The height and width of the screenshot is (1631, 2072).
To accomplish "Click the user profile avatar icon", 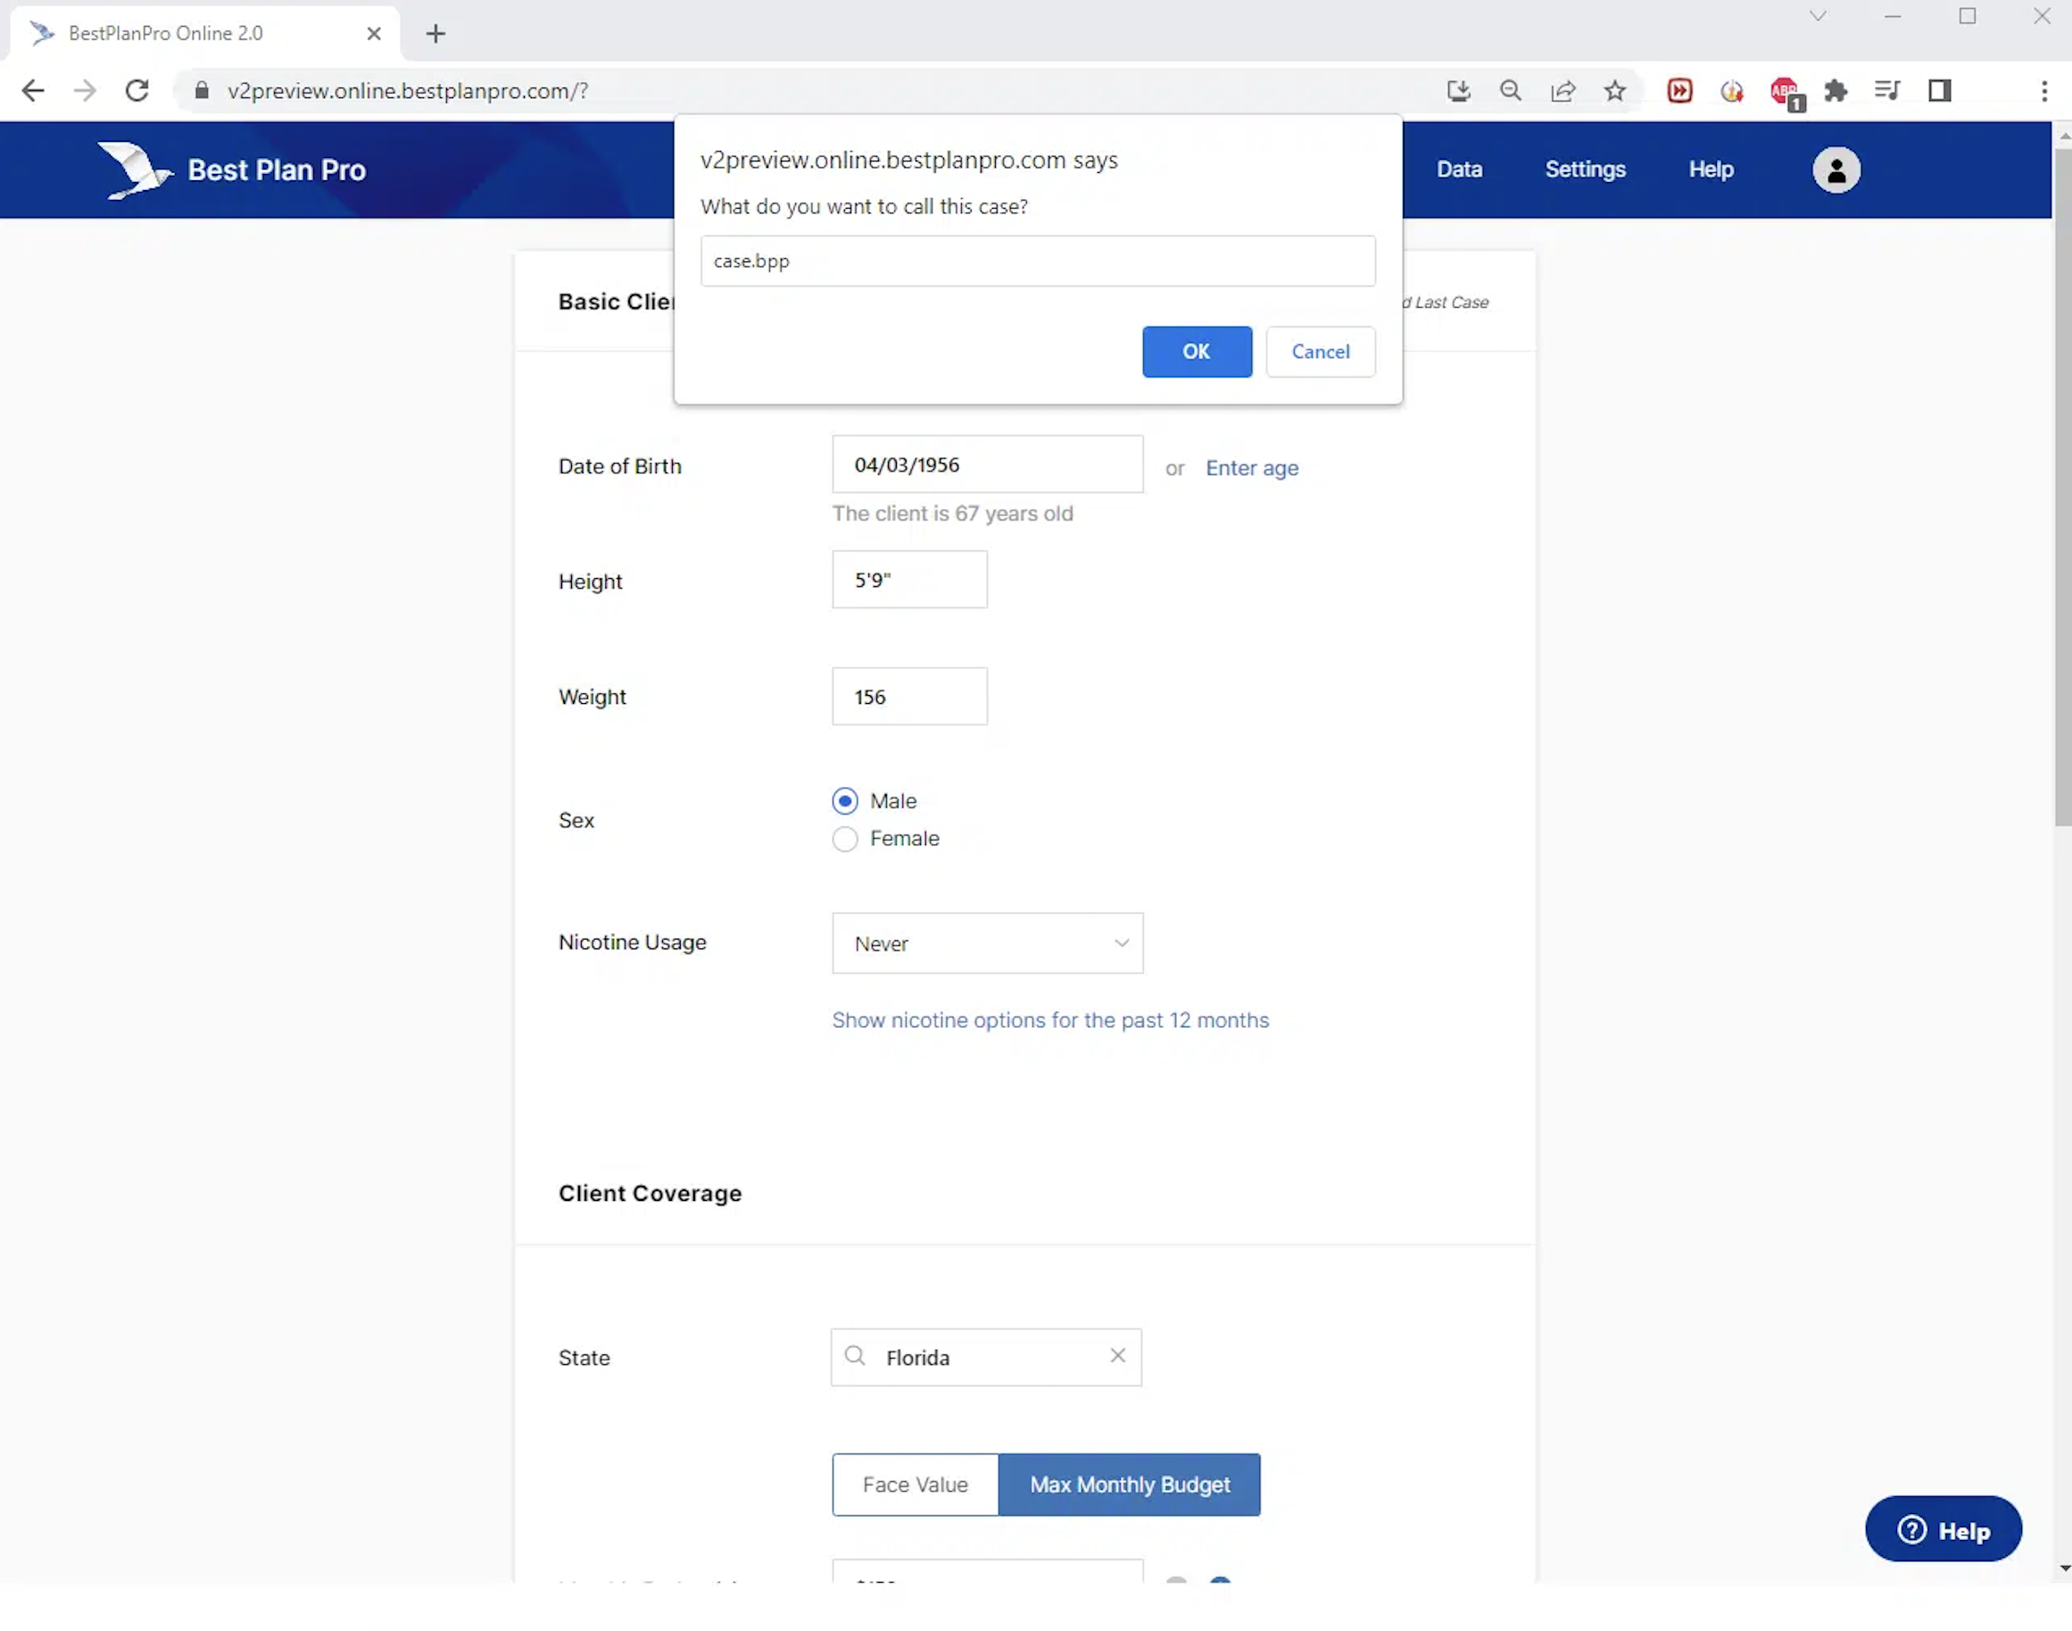I will tap(1836, 170).
